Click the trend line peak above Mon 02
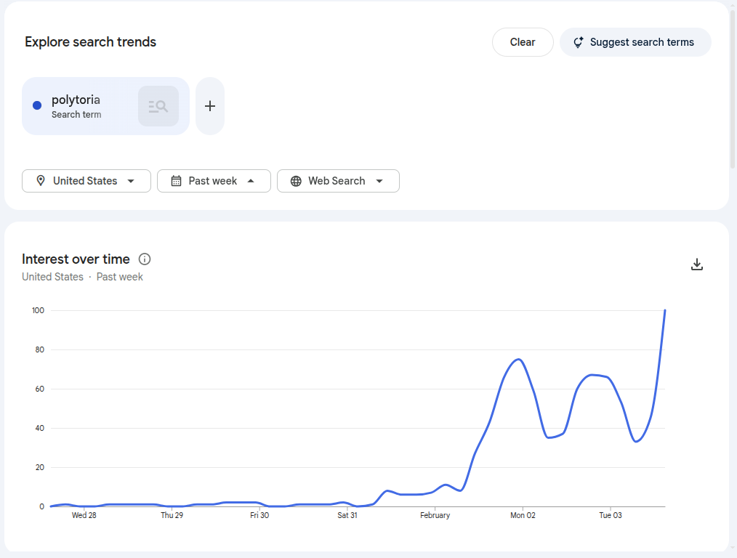The height and width of the screenshot is (558, 737). coord(519,360)
